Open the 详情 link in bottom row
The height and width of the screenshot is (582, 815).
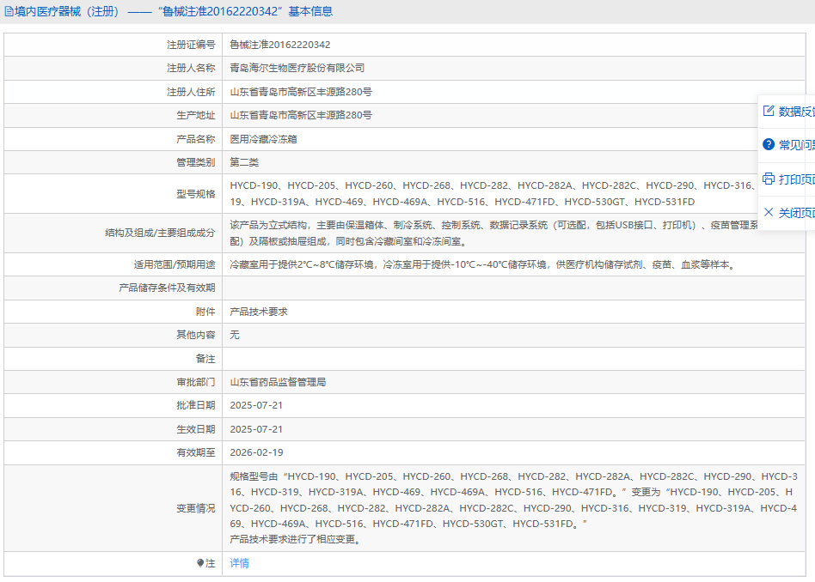tap(239, 563)
